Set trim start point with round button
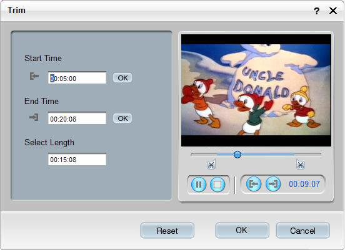The height and width of the screenshot is (250, 345). 254,184
